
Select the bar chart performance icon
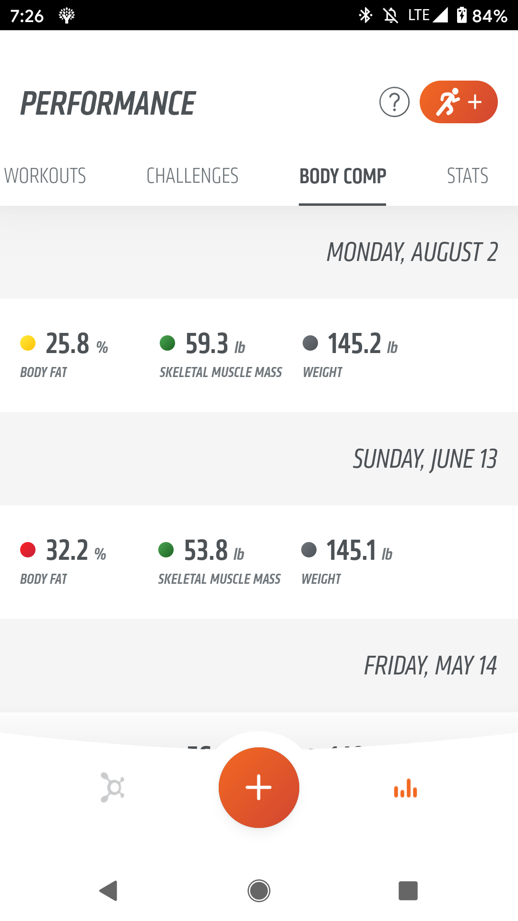(x=405, y=788)
